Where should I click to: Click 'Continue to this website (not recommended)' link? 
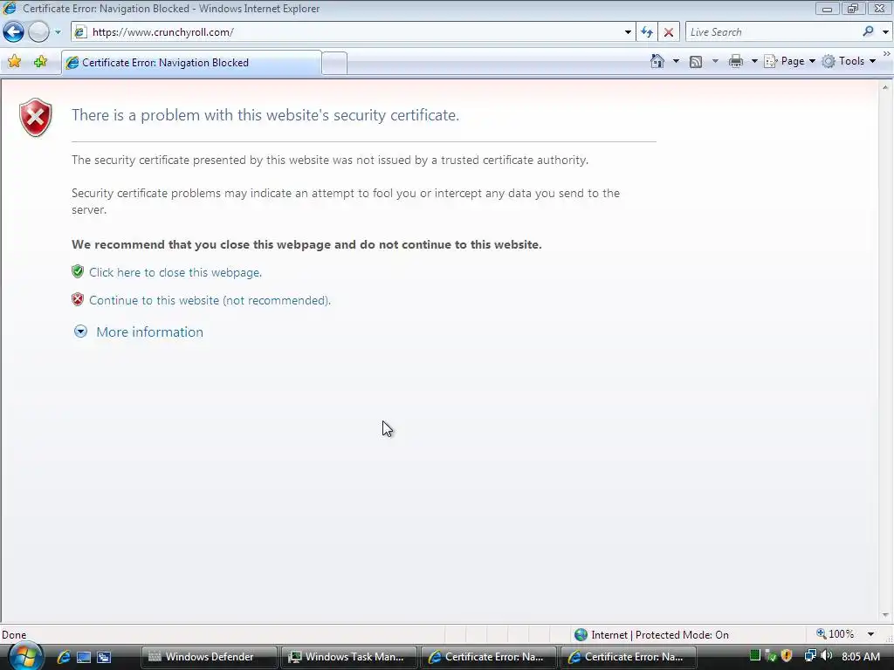[210, 300]
